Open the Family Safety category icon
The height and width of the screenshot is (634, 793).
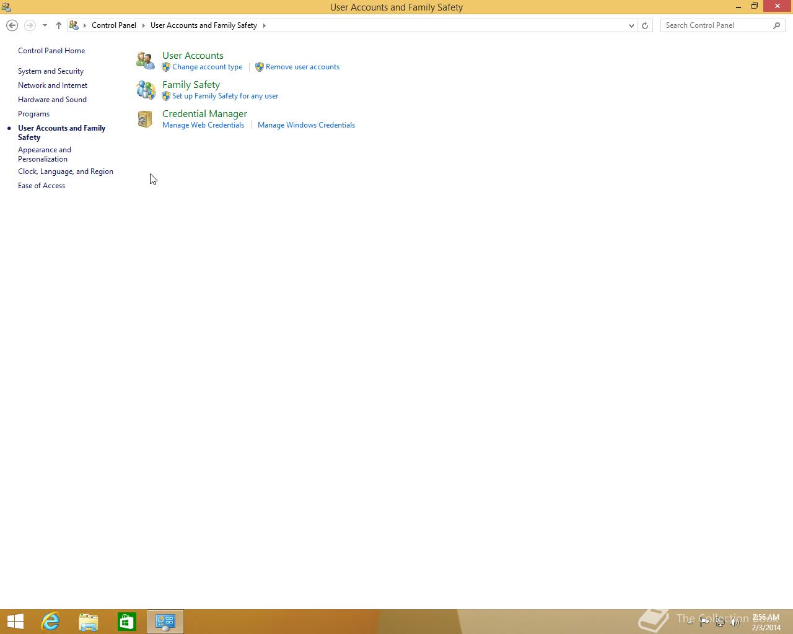146,90
